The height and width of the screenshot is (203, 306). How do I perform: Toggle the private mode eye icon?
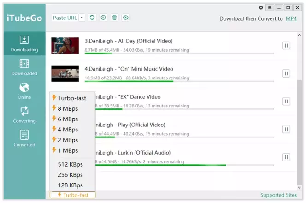pyautogui.click(x=125, y=18)
